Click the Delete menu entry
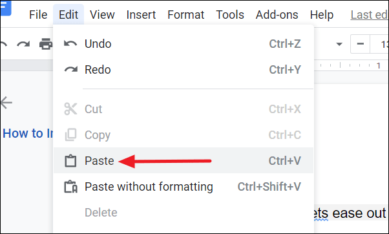Screen dimensions: 389x234 click(x=184, y=213)
